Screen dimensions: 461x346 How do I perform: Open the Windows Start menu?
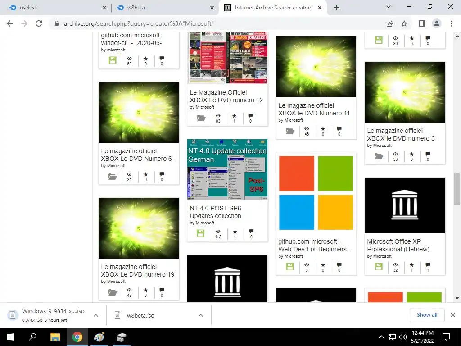(x=11, y=337)
